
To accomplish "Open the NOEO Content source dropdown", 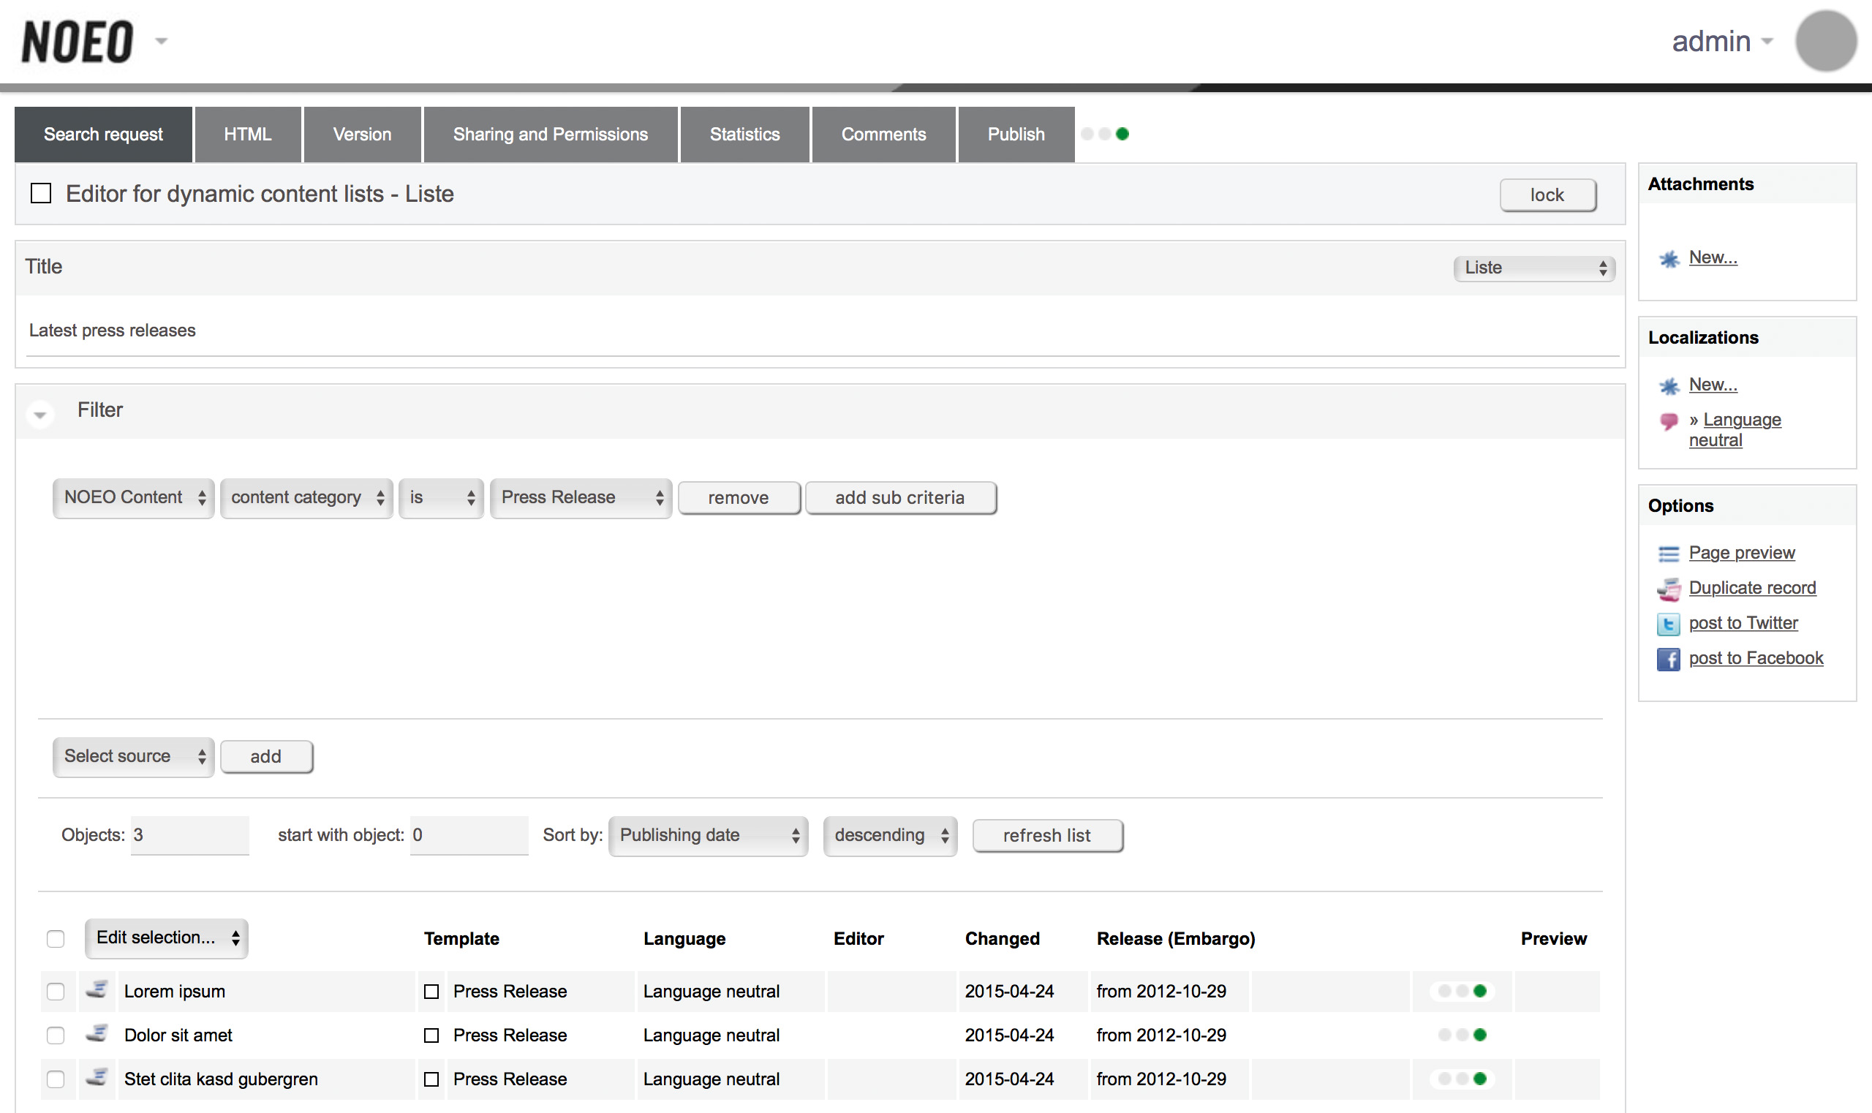I will click(134, 497).
